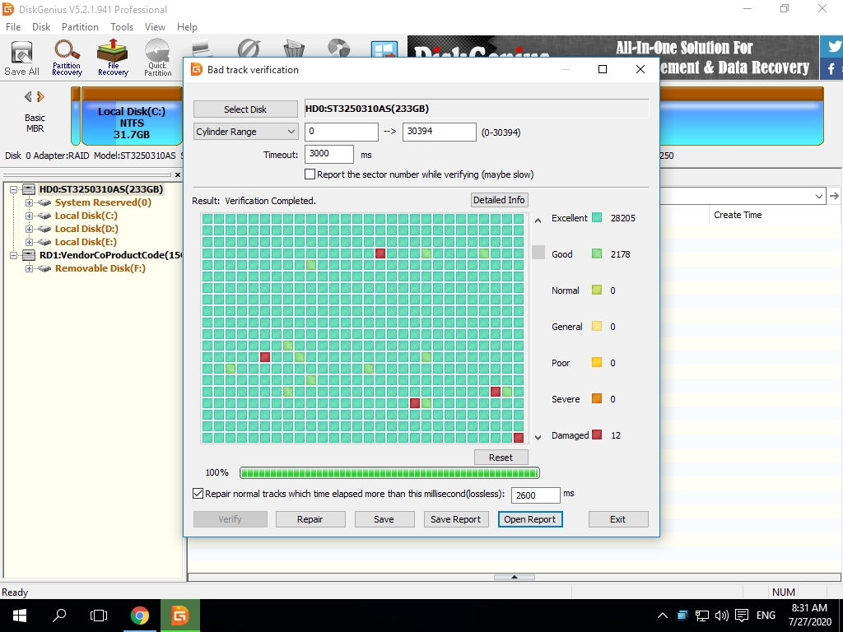843x632 pixels.
Task: Click the repair milliseconds field 2600
Action: point(535,495)
